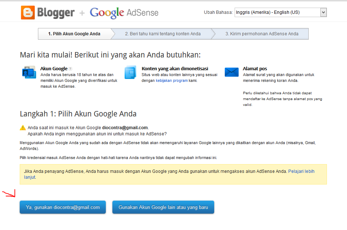347x230 pixels.
Task: Click the Akun Google heading
Action: coord(54,69)
